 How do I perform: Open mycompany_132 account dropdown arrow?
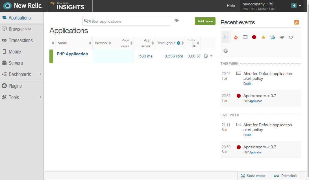(x=300, y=6)
